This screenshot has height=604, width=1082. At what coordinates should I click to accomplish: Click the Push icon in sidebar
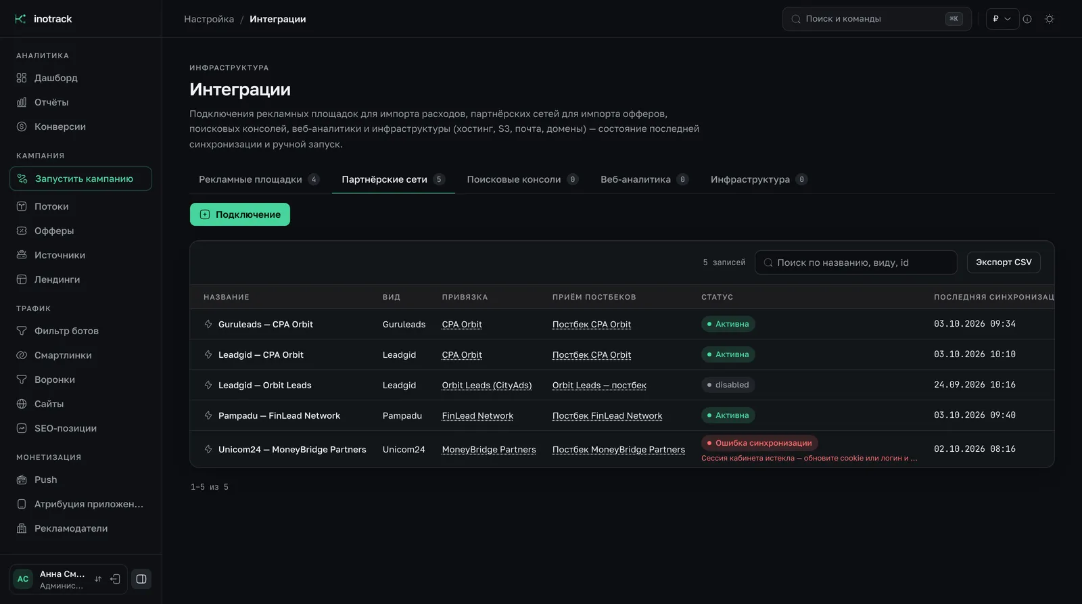click(x=22, y=480)
